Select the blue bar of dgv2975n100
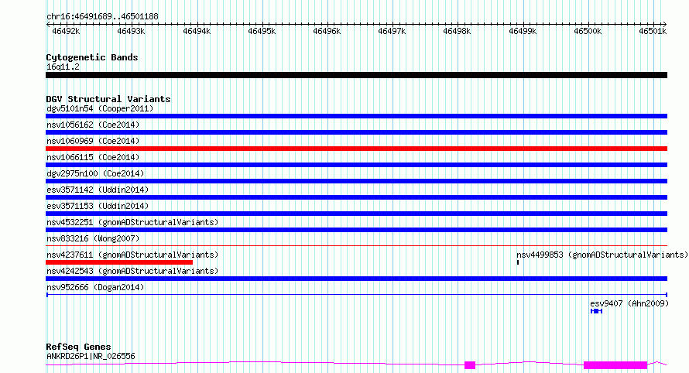 [x=356, y=181]
